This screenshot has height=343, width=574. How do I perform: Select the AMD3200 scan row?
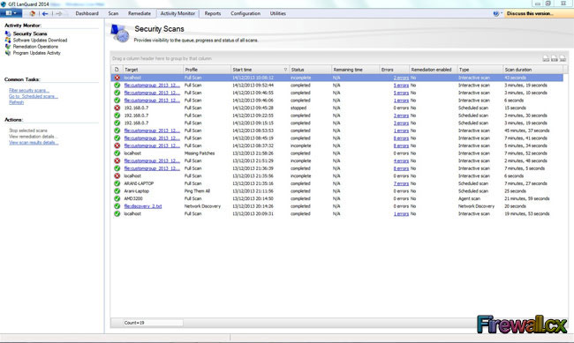click(x=336, y=198)
